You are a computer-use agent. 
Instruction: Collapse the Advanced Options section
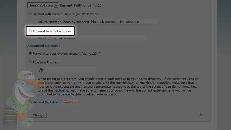(x=44, y=46)
